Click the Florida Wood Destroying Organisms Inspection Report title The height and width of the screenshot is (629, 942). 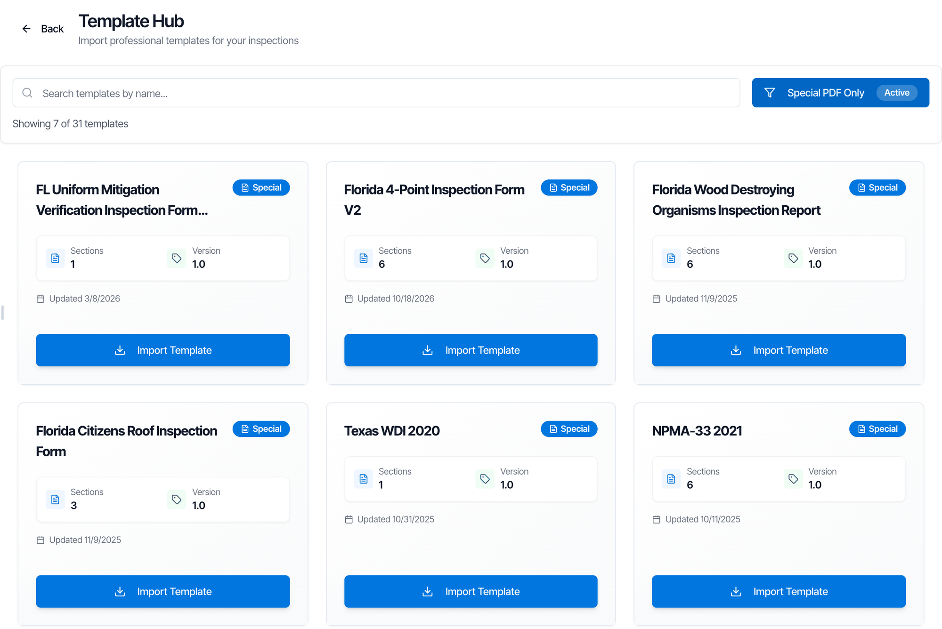tap(736, 200)
